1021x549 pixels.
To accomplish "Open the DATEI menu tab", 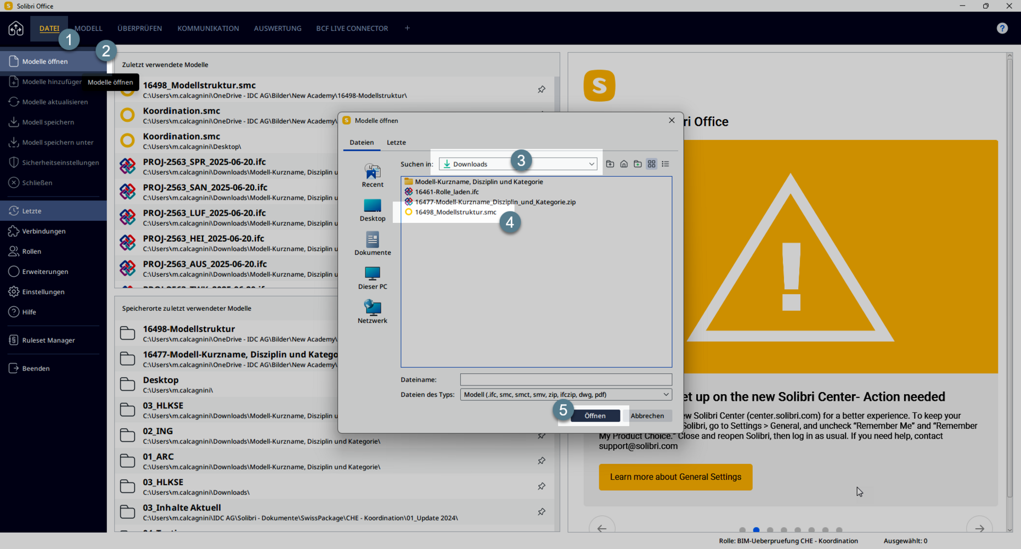I will [49, 28].
